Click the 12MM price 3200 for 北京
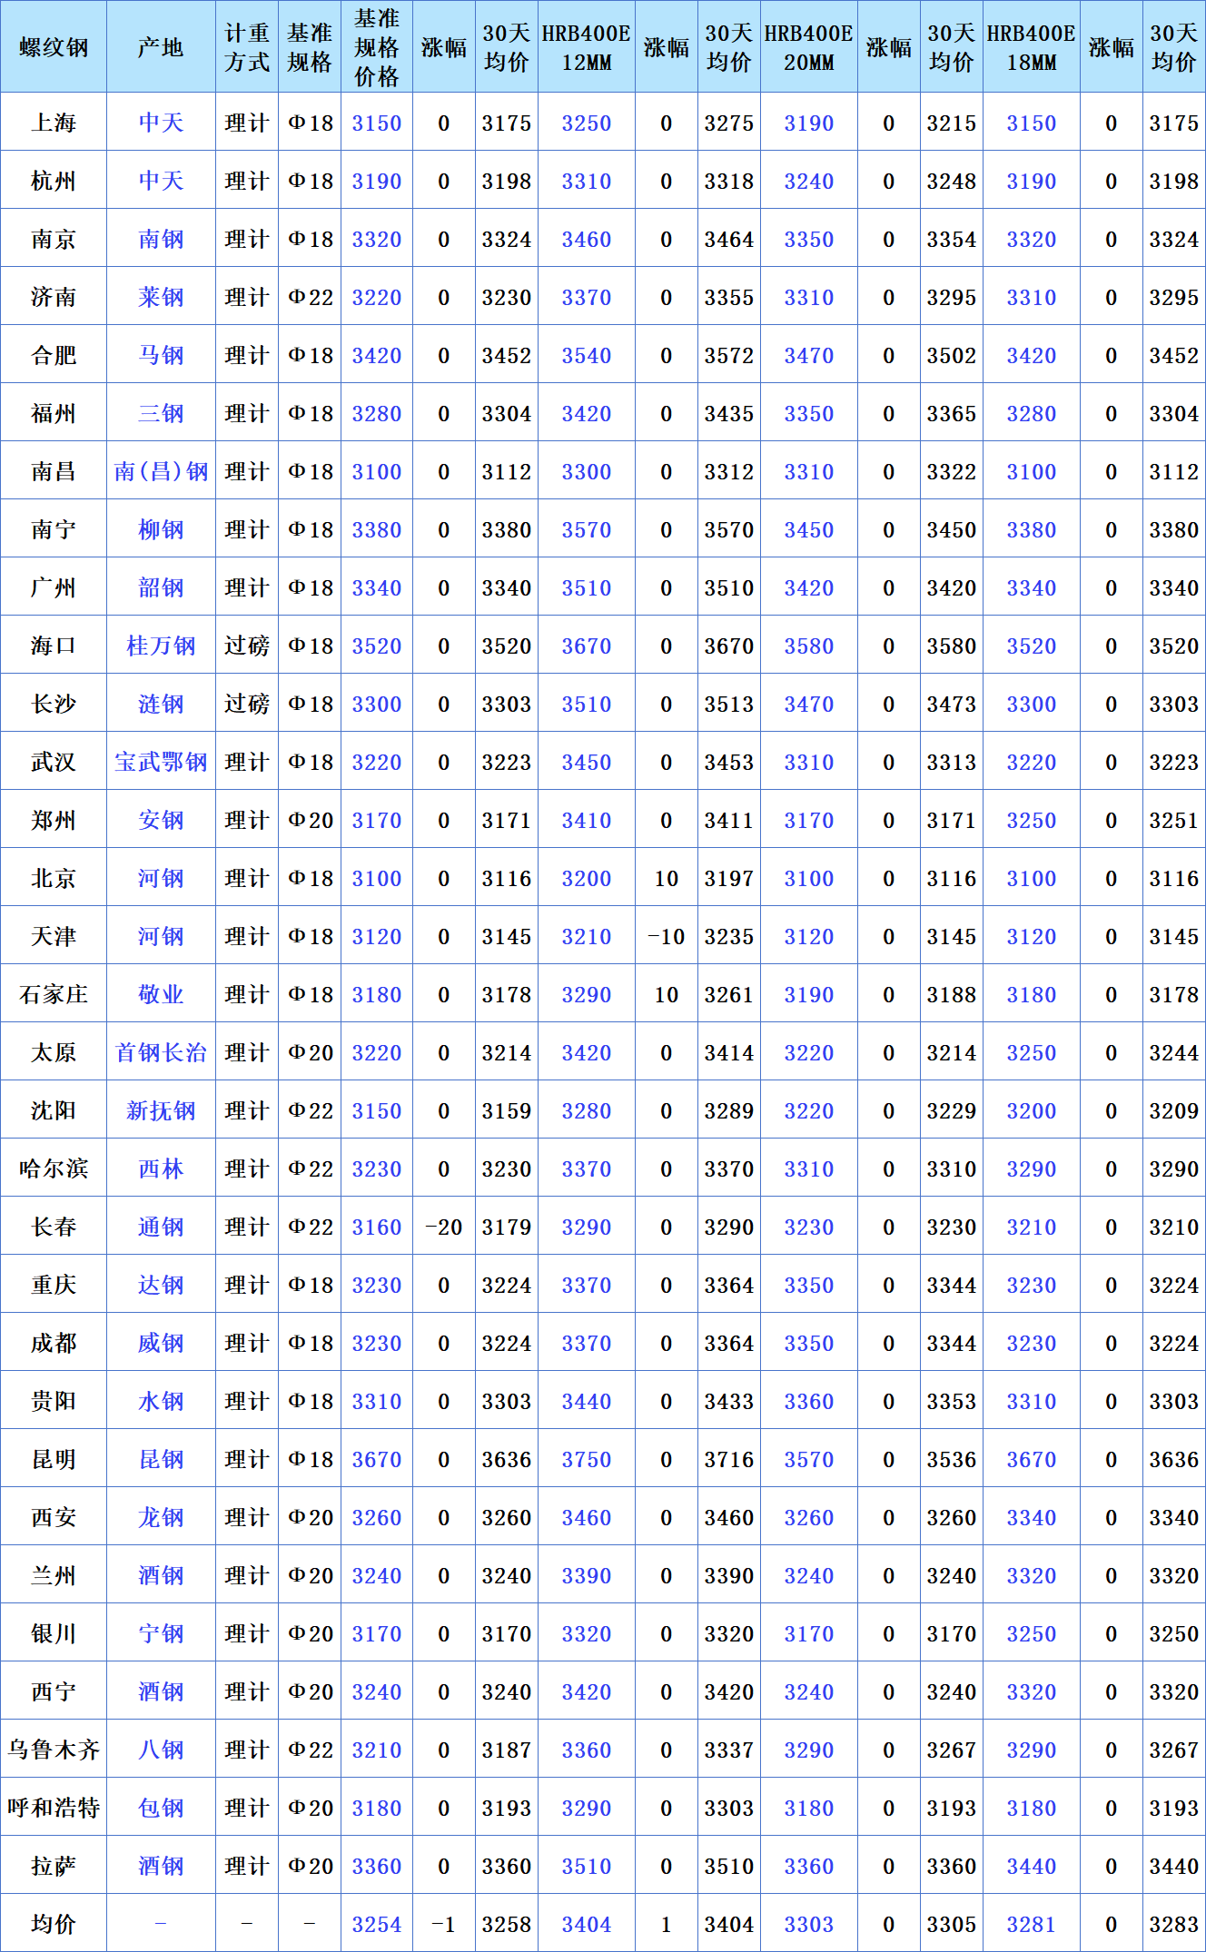Image resolution: width=1206 pixels, height=1952 pixels. (587, 878)
